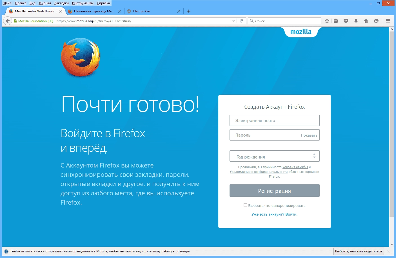
Task: Click the scrollbar up arrow
Action: [x=391, y=29]
